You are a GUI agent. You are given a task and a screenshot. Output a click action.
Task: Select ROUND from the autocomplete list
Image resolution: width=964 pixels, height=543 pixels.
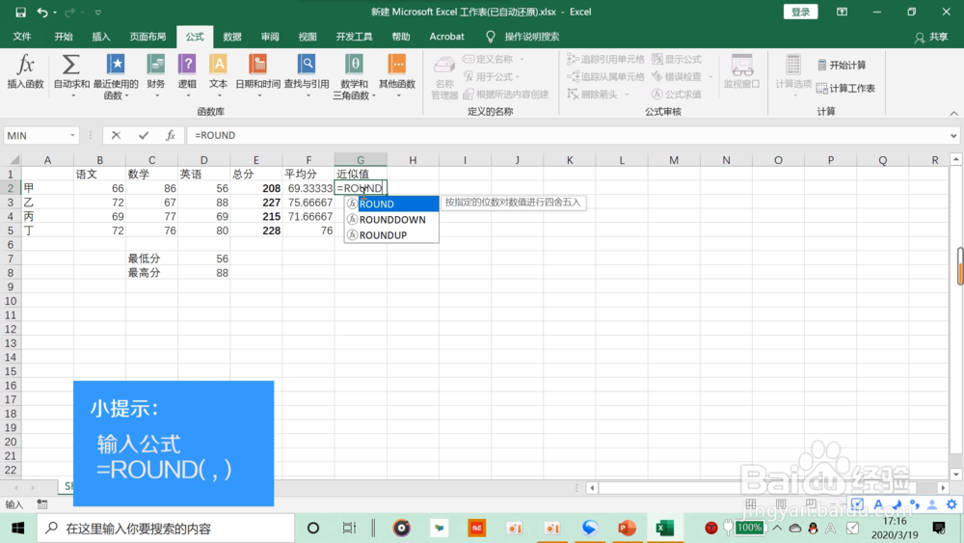pos(391,204)
